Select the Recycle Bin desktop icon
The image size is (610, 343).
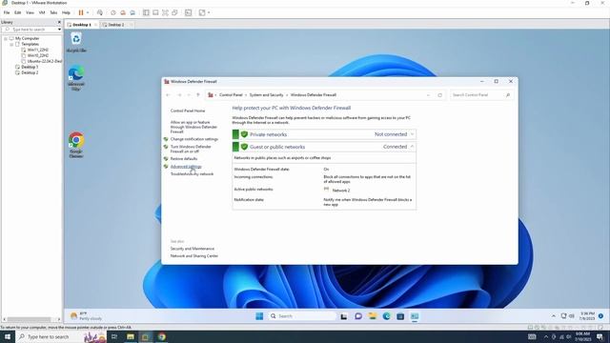[x=76, y=42]
